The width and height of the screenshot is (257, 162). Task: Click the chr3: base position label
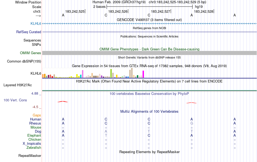pyautogui.click(x=37, y=11)
